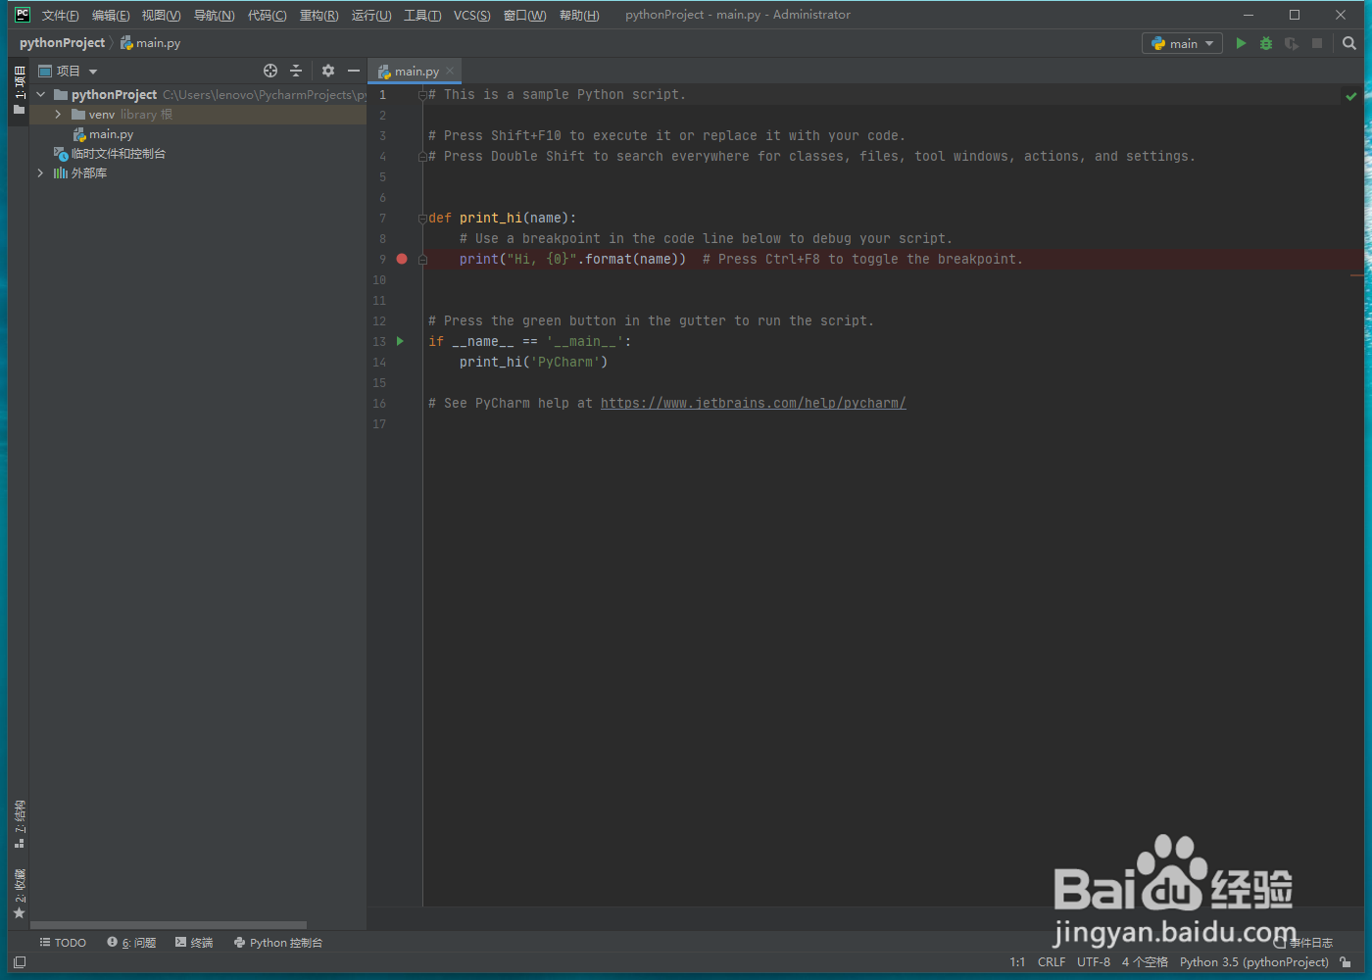Screen dimensions: 1372x980
Task: Open project panel gear settings
Action: tap(328, 71)
